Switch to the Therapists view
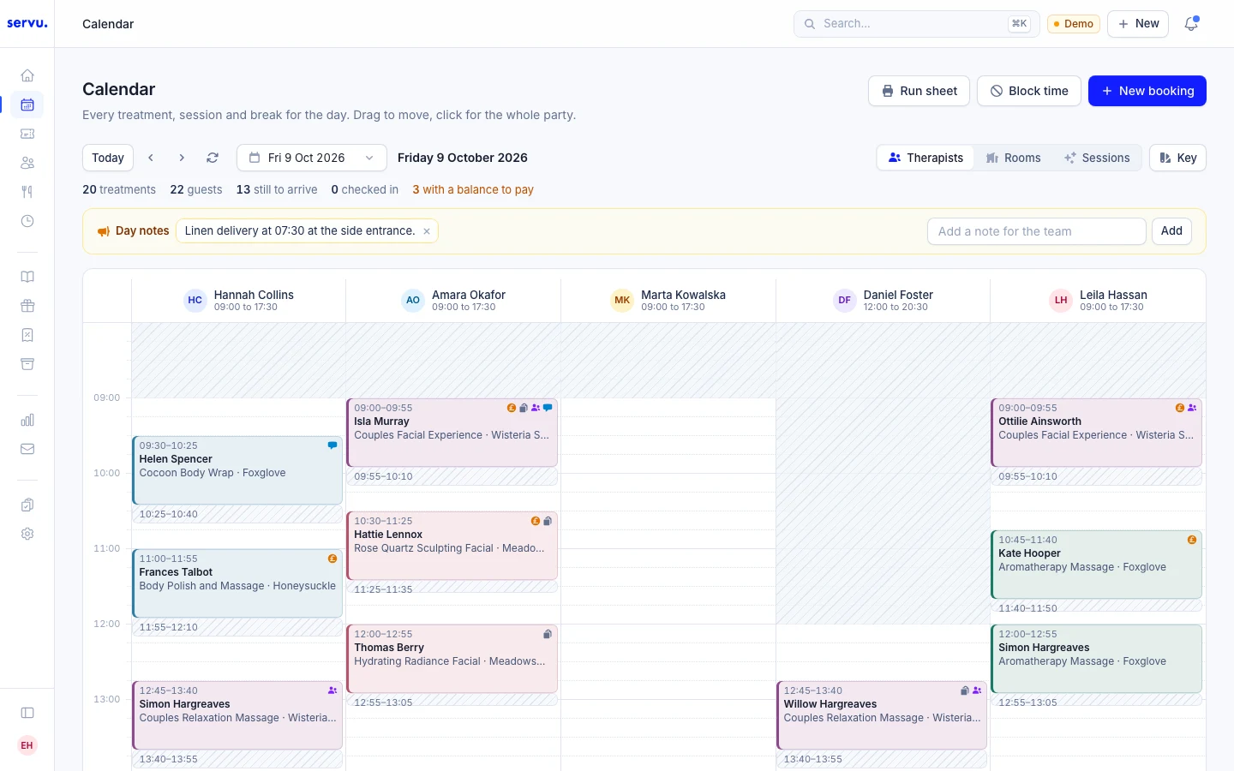This screenshot has width=1234, height=771. coord(925,158)
